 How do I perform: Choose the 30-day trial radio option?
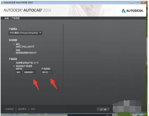click(x=14, y=63)
